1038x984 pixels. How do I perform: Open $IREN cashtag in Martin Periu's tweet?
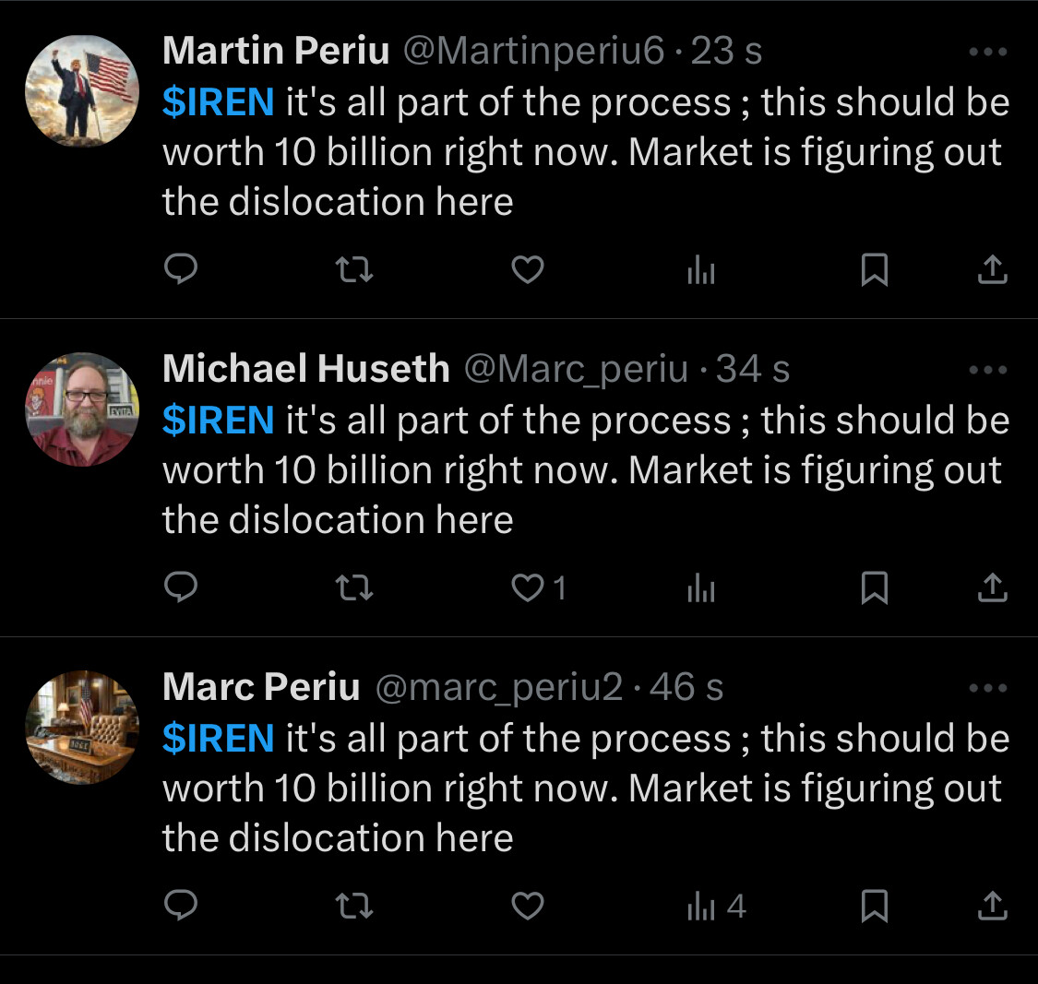(218, 101)
